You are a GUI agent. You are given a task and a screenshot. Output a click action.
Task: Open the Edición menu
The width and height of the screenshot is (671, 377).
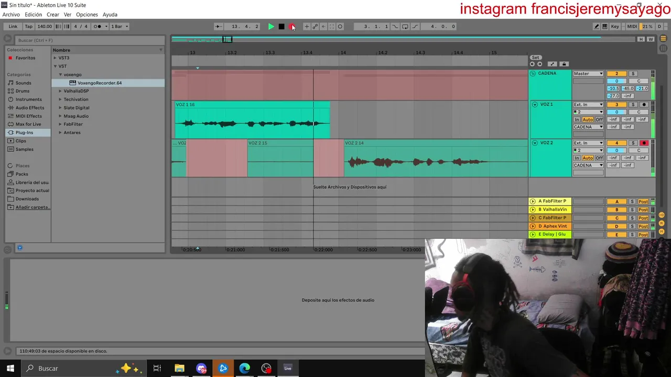[33, 15]
